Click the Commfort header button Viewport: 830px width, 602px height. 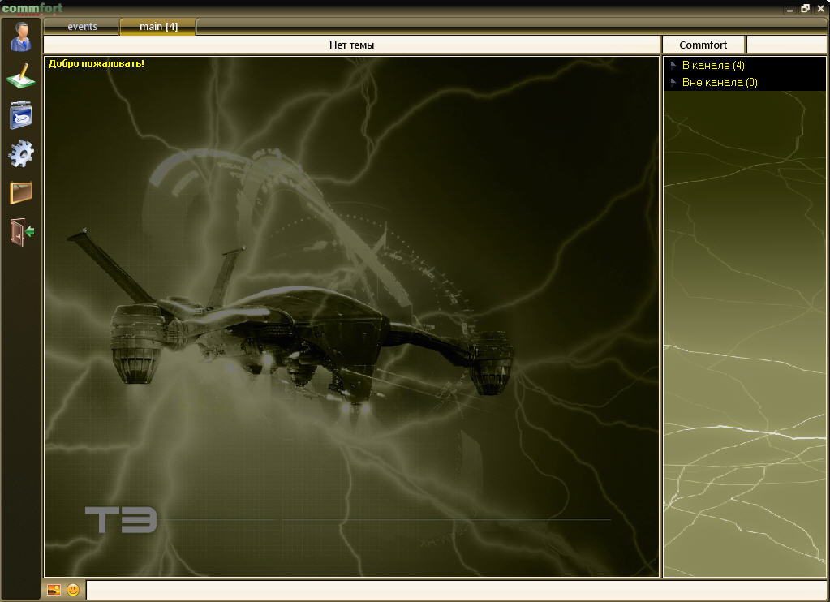click(x=703, y=45)
